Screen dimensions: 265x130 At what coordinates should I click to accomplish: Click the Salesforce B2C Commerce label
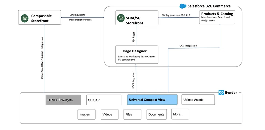tap(209, 6)
